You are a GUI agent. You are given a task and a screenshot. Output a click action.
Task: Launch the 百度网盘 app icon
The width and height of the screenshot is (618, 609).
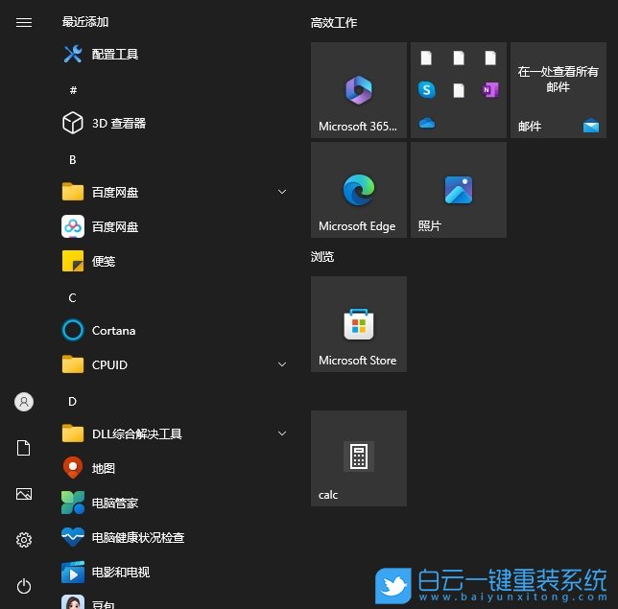(73, 226)
